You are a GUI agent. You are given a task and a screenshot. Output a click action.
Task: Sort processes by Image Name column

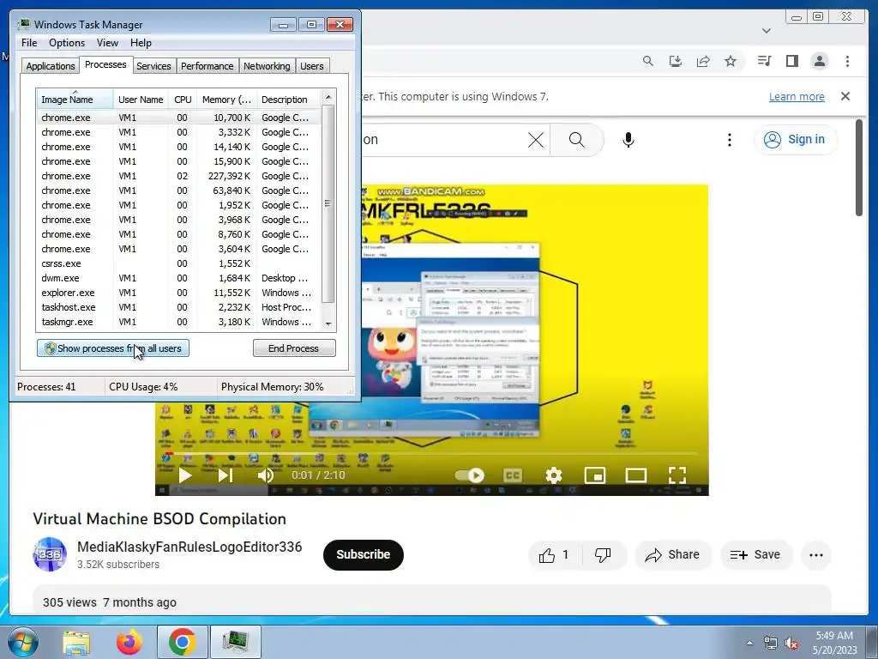click(75, 100)
